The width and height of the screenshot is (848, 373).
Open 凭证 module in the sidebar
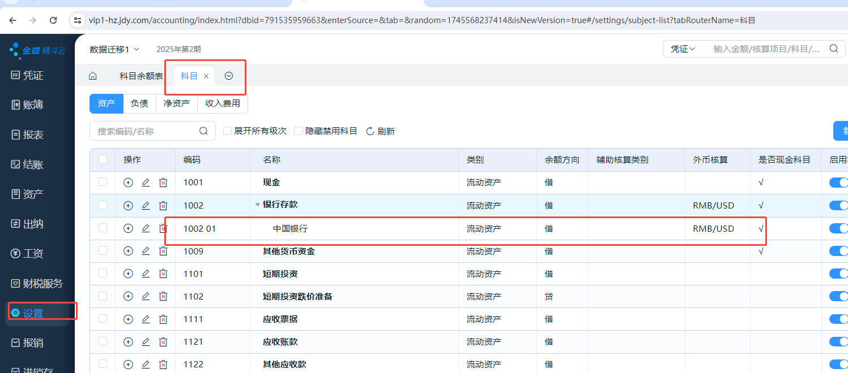(x=33, y=75)
